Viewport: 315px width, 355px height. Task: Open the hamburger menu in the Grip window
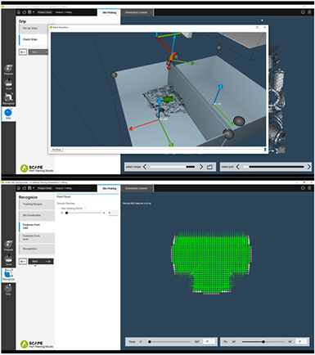[309, 12]
